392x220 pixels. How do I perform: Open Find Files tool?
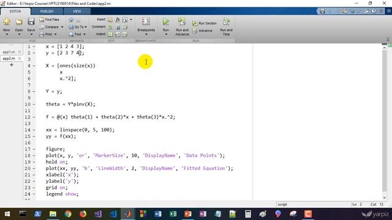(49, 20)
